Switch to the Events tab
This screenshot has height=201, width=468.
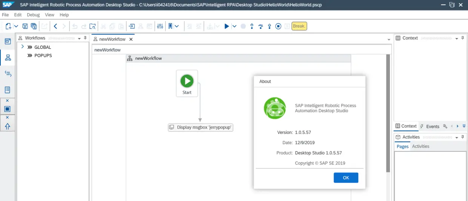coord(430,126)
